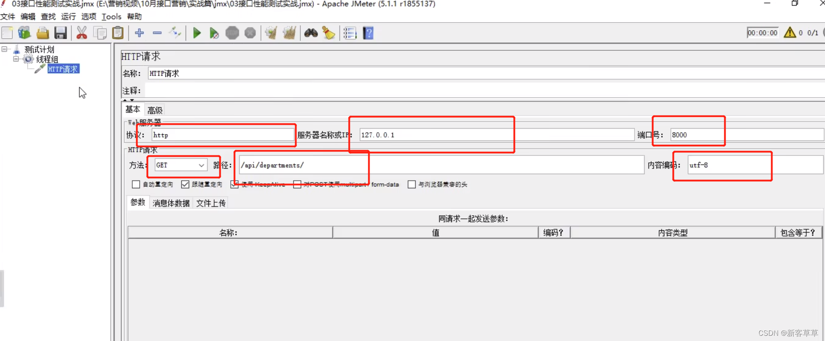The width and height of the screenshot is (825, 341).
Task: Click the Open file folder icon
Action: coord(42,33)
